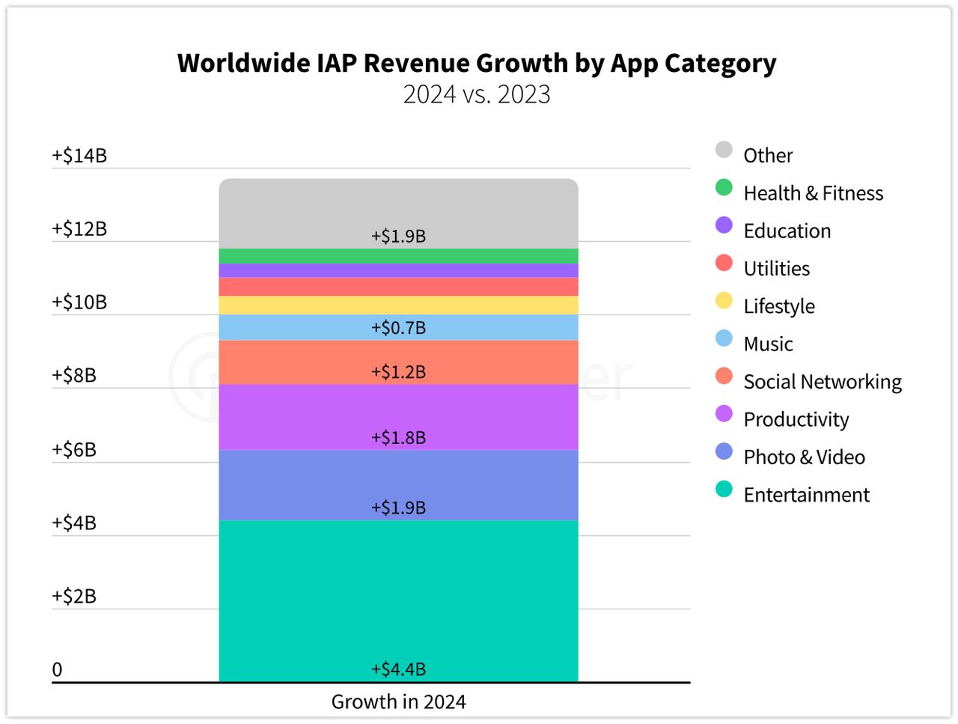Click the gray Other legend dot

[x=724, y=150]
